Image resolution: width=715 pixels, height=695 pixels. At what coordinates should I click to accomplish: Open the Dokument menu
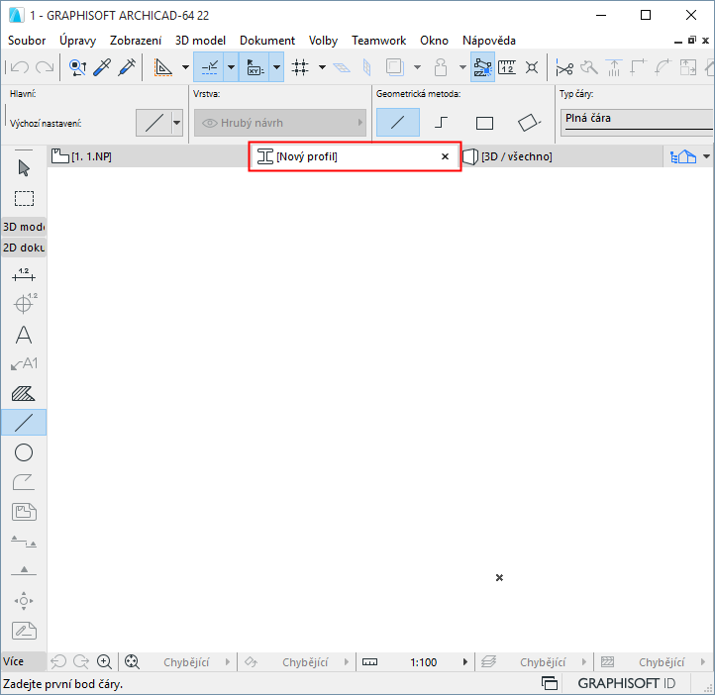267,41
